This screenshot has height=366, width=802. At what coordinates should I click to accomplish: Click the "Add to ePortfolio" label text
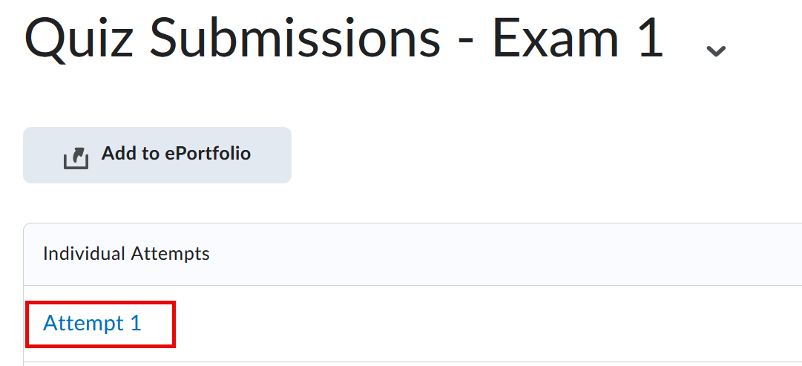pos(176,154)
